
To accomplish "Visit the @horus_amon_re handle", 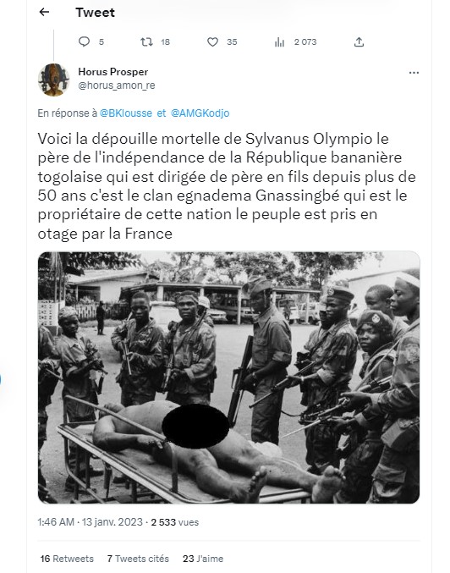I will tap(117, 85).
